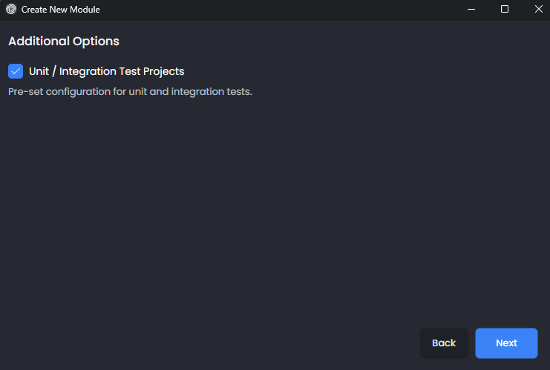Click the "Create New Module" title text
This screenshot has width=550, height=370.
(60, 10)
